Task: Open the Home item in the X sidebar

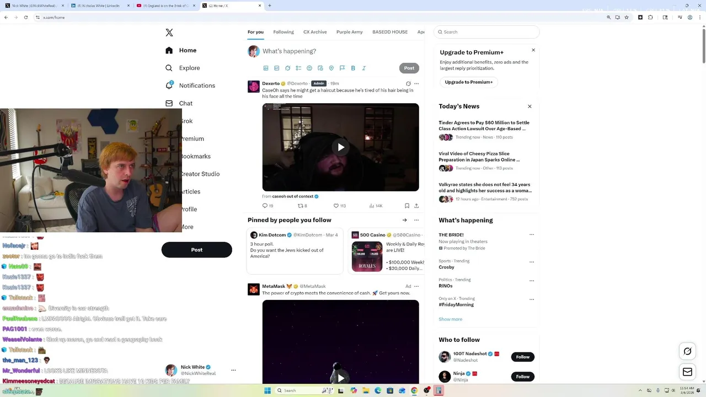Action: point(181,50)
